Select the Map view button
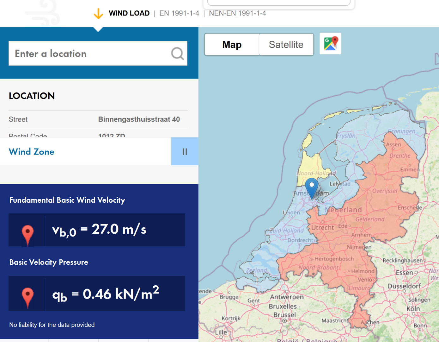 [x=232, y=45]
